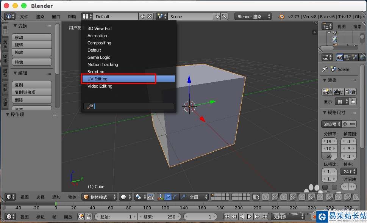Open the pivot point selector

coord(140,197)
